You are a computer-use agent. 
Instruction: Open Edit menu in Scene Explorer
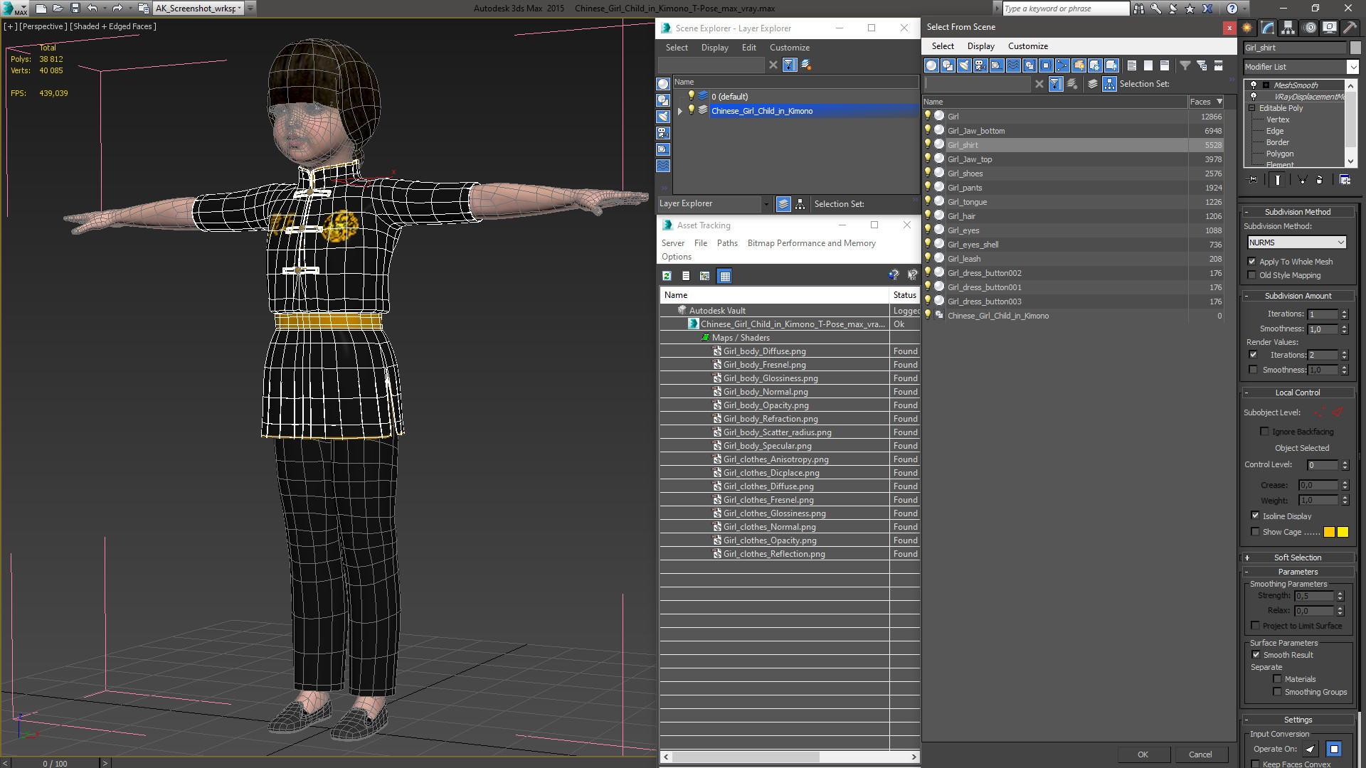(748, 48)
